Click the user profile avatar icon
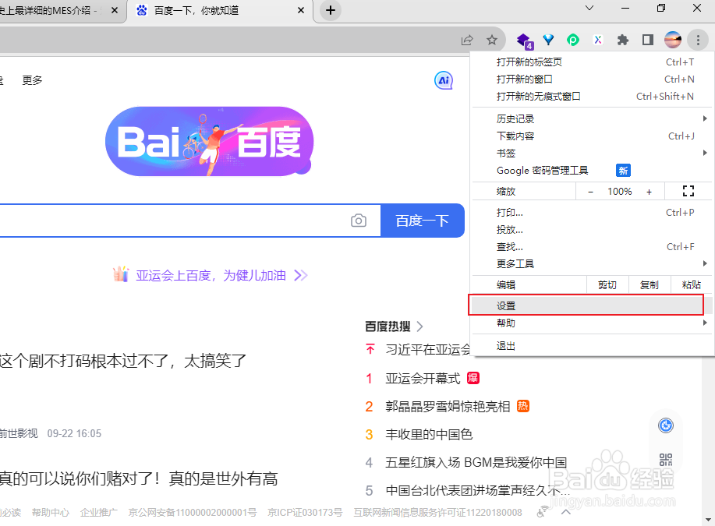Viewport: 715px width, 526px height. (673, 40)
